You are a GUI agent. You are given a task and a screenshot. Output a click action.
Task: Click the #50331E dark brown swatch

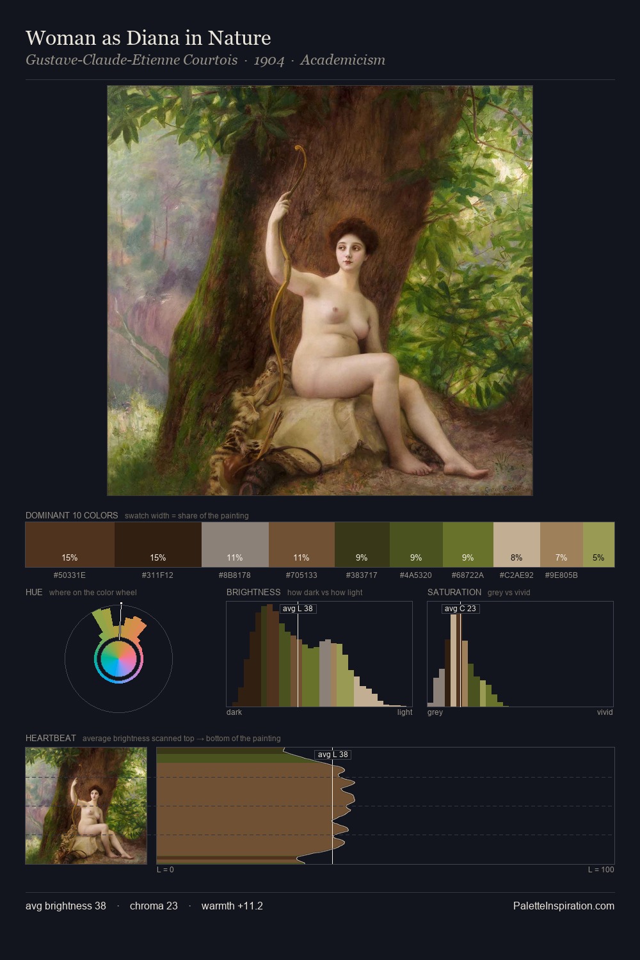(70, 545)
